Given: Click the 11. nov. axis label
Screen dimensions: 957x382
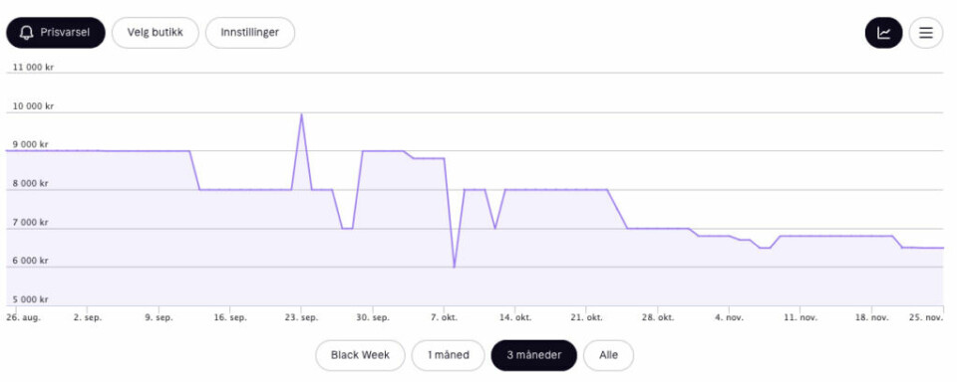Looking at the screenshot, I should click(x=800, y=318).
